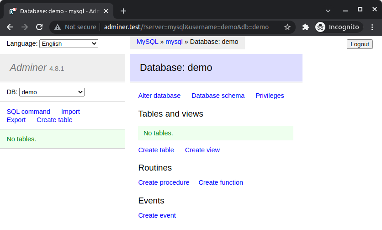Click Create view link
Image resolution: width=382 pixels, height=230 pixels.
click(202, 150)
